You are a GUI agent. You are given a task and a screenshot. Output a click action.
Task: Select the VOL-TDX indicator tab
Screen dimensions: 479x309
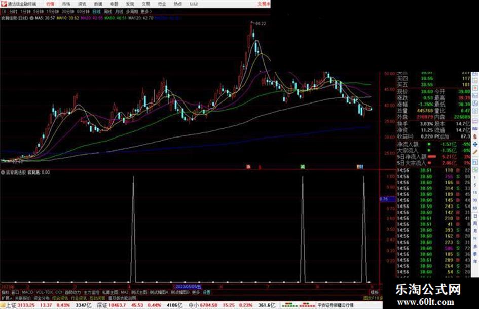point(45,292)
